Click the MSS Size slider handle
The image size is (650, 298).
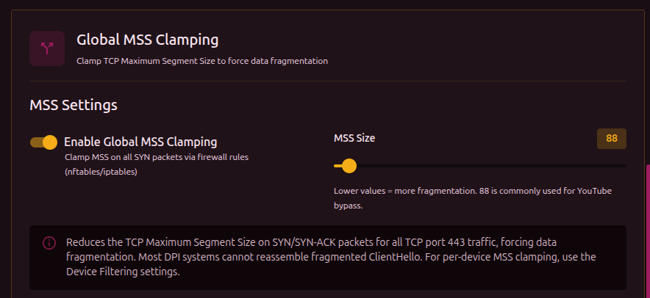pos(349,166)
